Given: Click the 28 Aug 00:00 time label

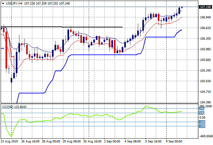Looking at the screenshot, I should [x=51, y=141].
